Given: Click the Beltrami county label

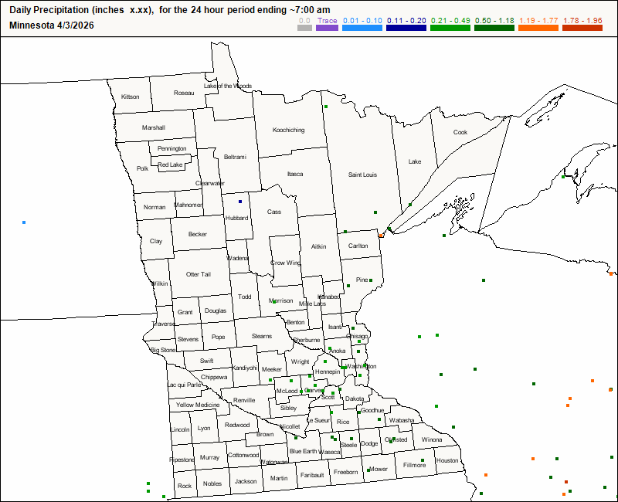Looking at the screenshot, I should pos(234,157).
